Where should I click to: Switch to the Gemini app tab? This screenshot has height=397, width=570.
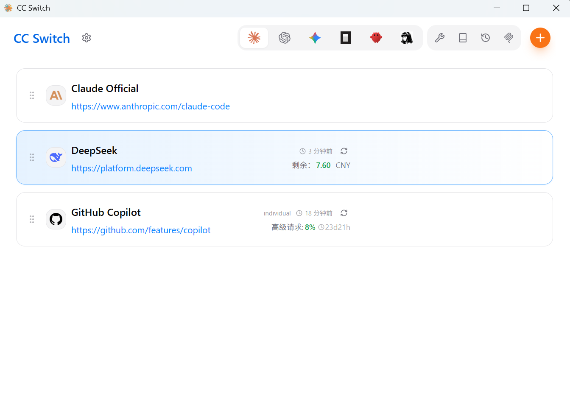(x=315, y=38)
